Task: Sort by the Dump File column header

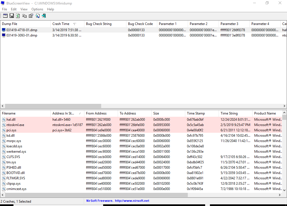Action: [26, 24]
